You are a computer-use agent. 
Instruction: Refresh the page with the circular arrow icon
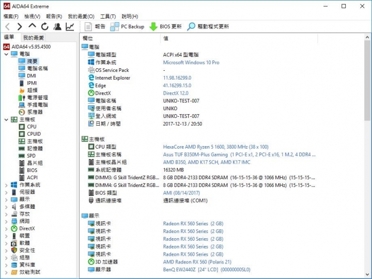[44, 26]
